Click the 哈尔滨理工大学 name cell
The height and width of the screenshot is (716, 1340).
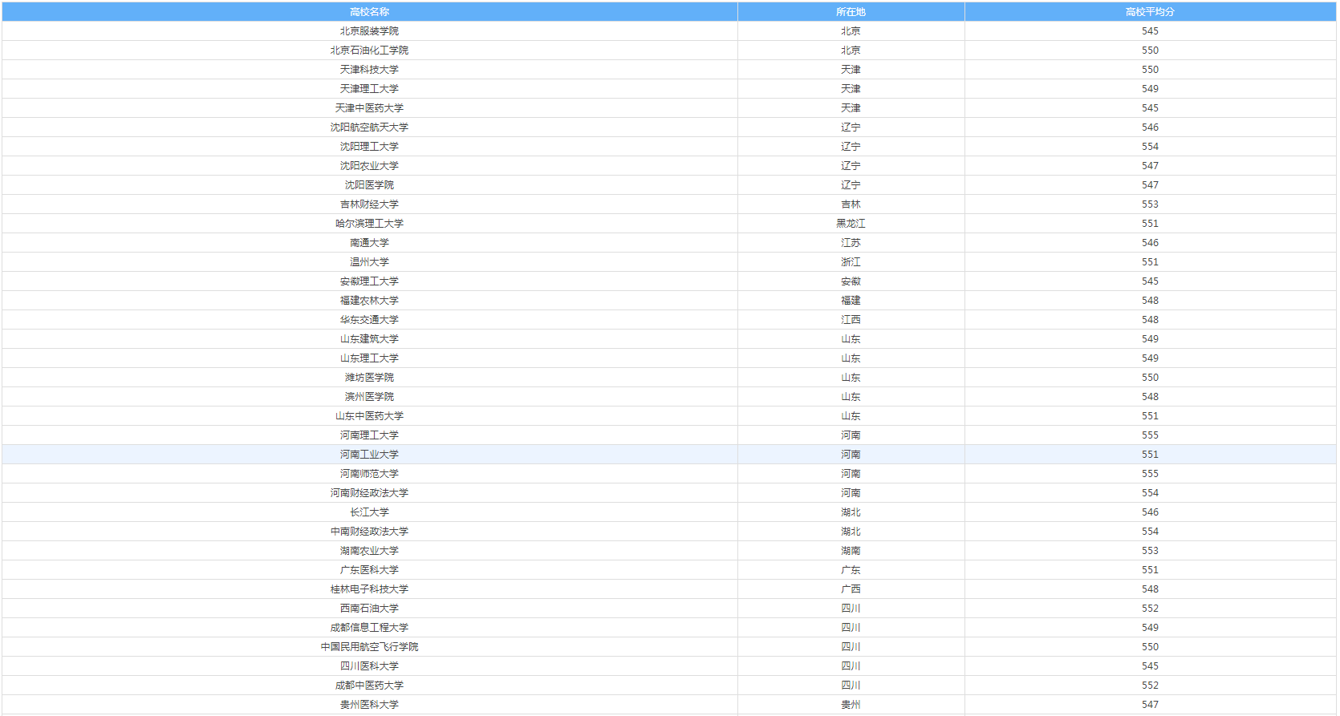(369, 224)
